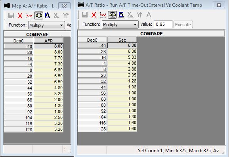The width and height of the screenshot is (229, 157).
Task: Select the AFR cell 4.80 at 44 DegC
Action: [48, 88]
